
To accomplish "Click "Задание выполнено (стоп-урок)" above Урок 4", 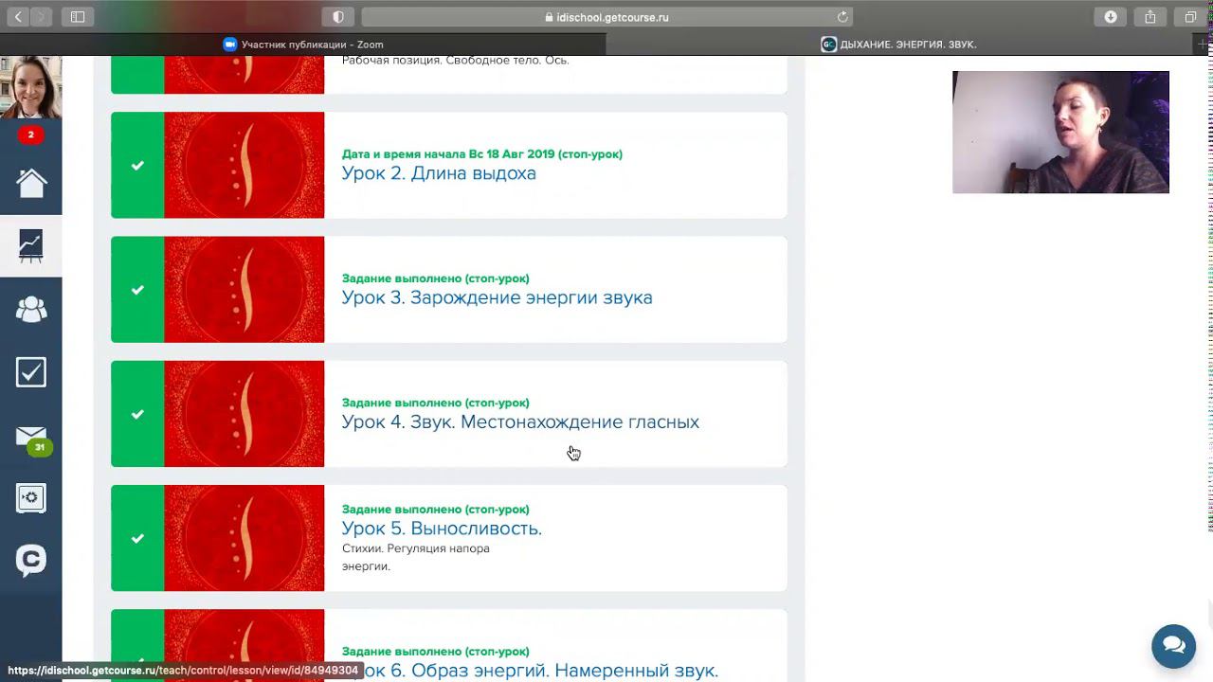I will click(x=435, y=403).
